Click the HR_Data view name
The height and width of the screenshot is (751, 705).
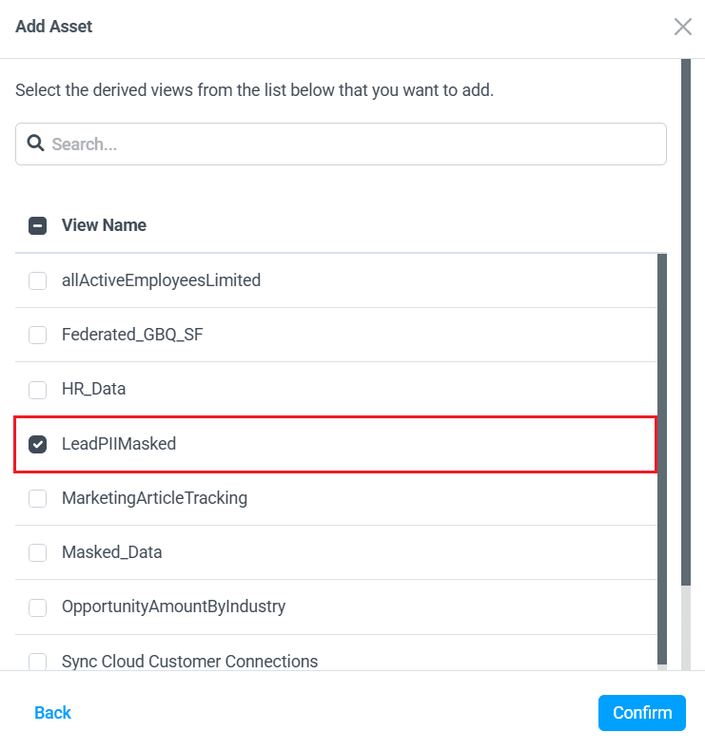point(93,389)
